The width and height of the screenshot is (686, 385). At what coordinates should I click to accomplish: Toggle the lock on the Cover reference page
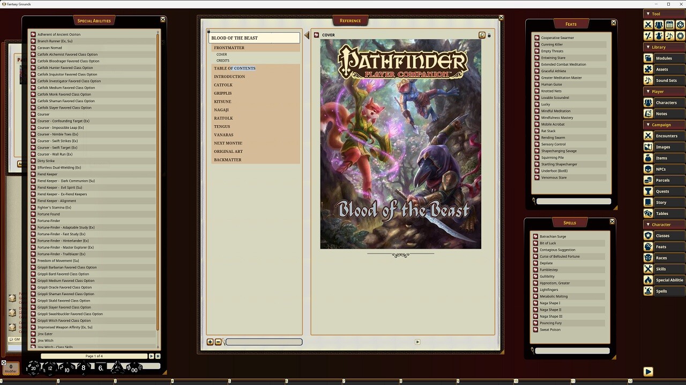[x=489, y=35]
